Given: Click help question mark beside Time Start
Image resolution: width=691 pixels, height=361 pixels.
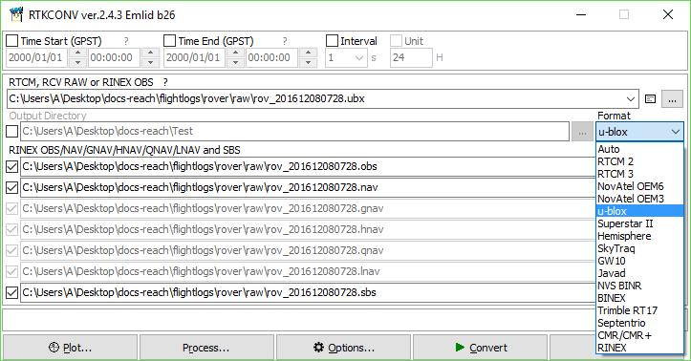Looking at the screenshot, I should [126, 41].
